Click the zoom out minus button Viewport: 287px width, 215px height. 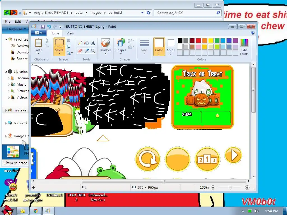coord(213,188)
